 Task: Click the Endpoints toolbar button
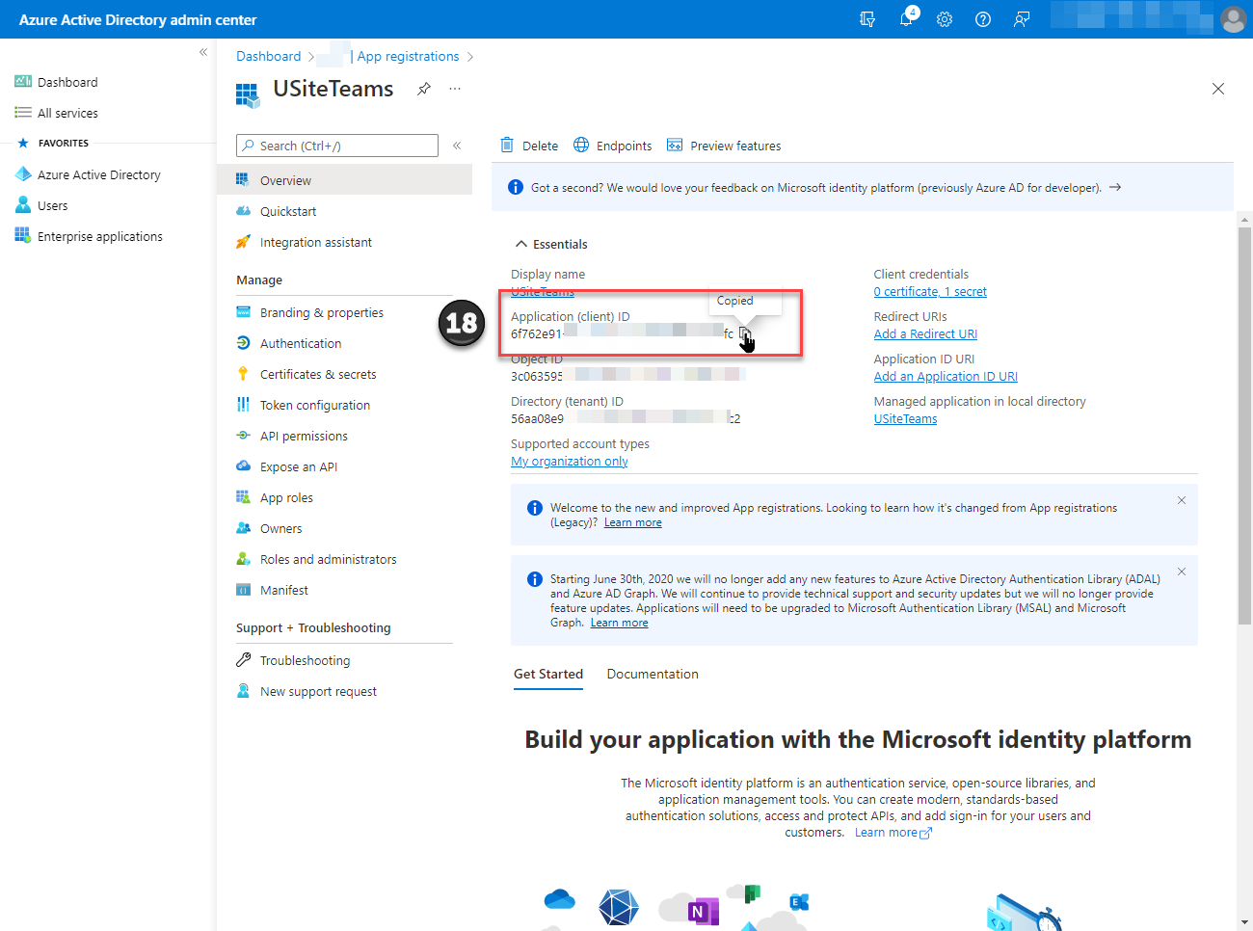[613, 146]
